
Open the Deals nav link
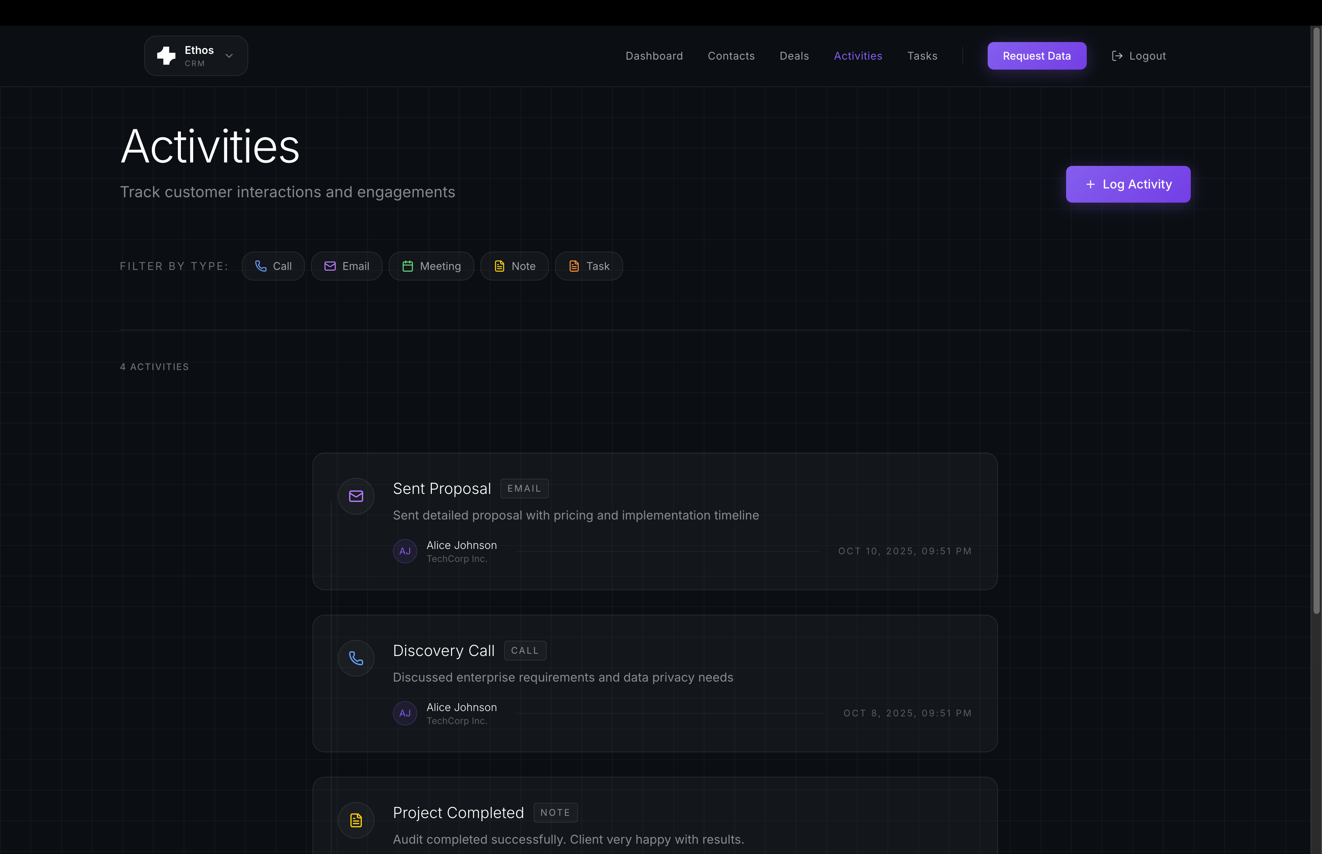794,56
